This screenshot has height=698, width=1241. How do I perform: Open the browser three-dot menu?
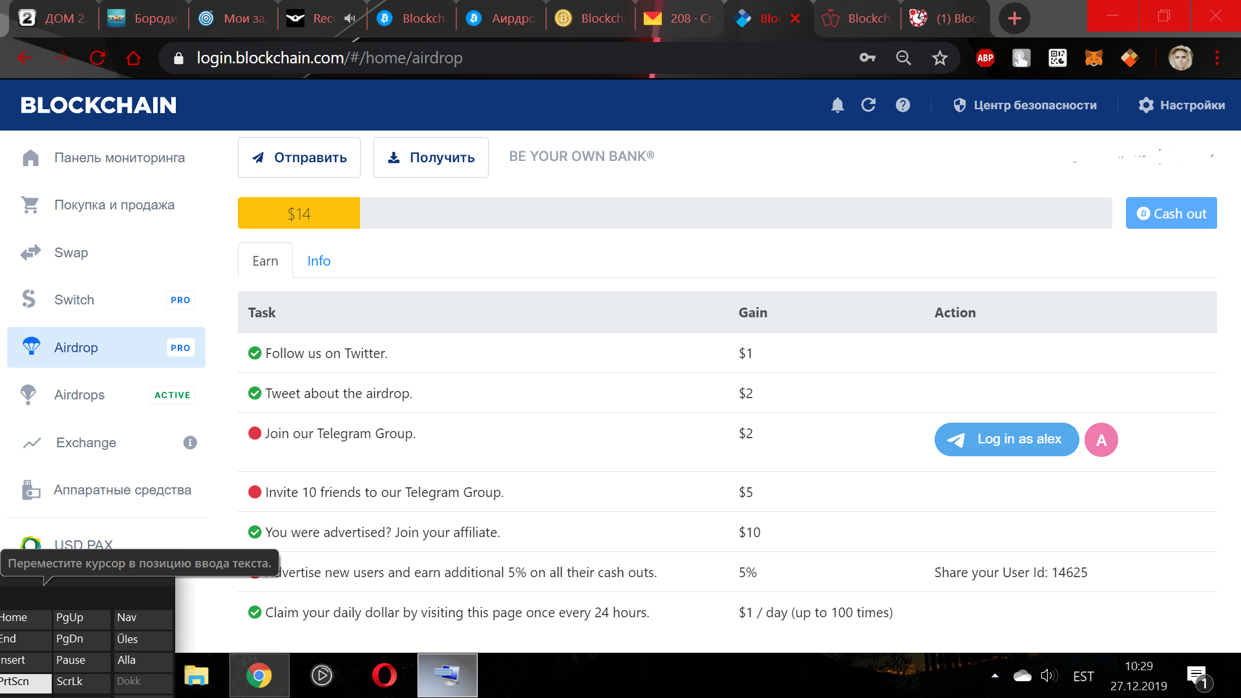[x=1217, y=58]
